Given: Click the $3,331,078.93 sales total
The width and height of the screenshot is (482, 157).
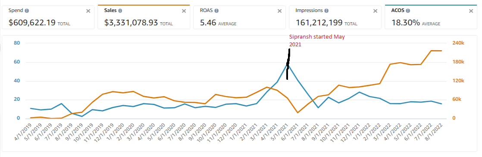Looking at the screenshot, I should pos(131,22).
